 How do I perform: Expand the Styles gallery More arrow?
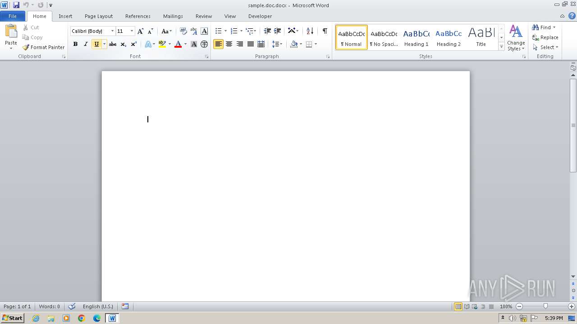point(501,46)
